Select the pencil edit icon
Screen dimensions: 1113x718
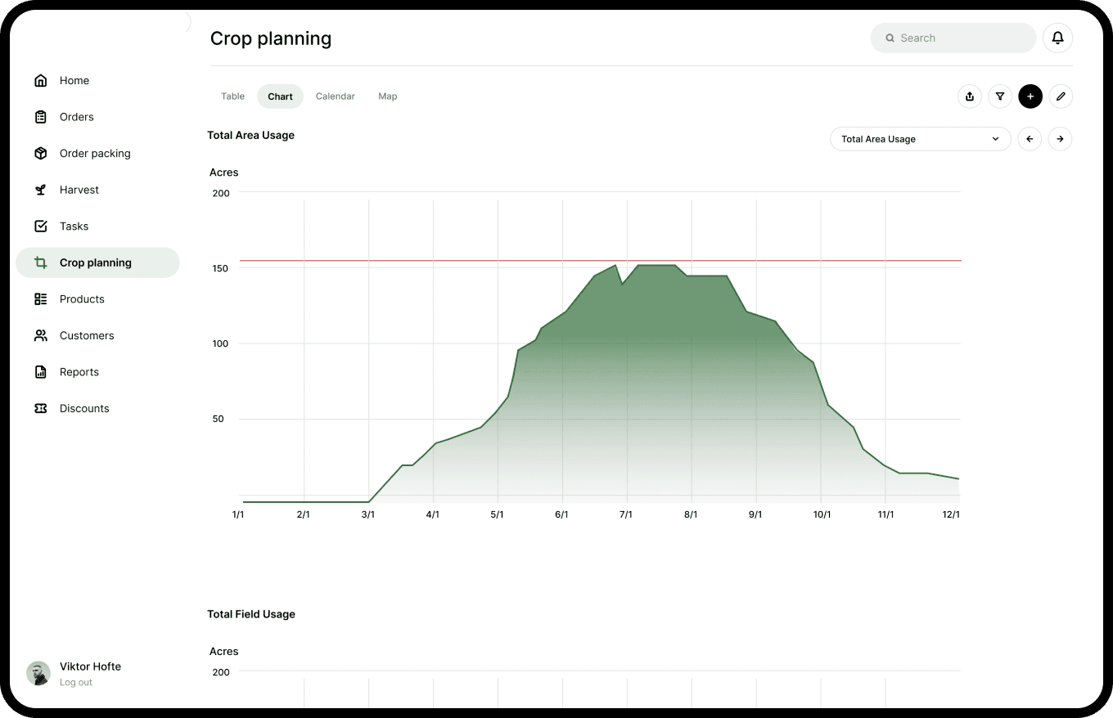point(1061,96)
